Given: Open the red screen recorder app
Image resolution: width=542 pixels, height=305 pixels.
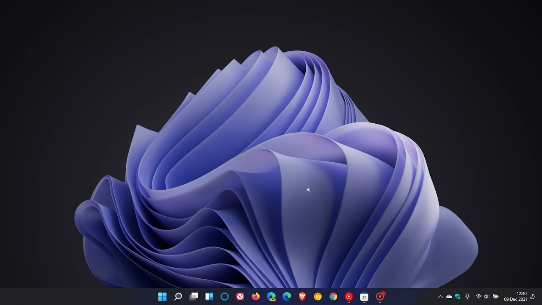Looking at the screenshot, I should coord(380,296).
